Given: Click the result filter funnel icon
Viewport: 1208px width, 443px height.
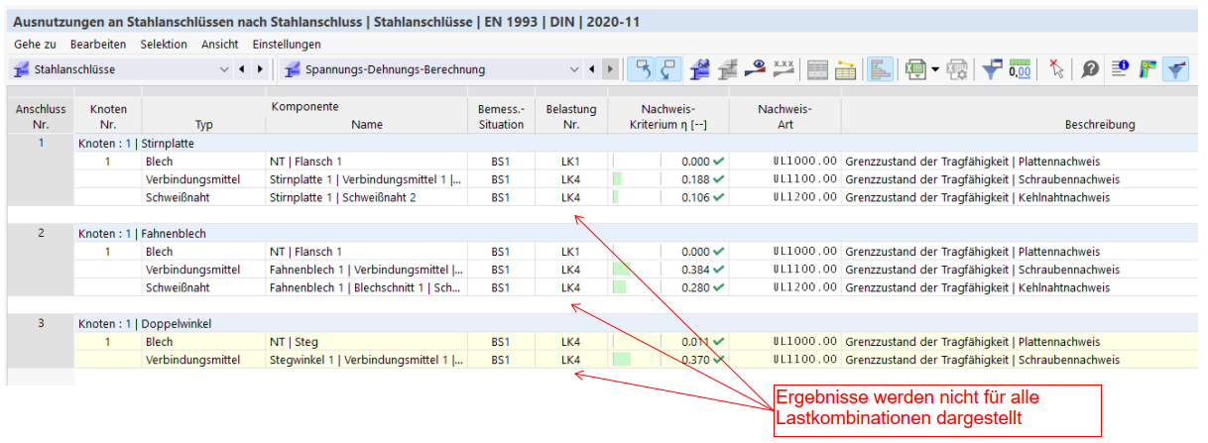Looking at the screenshot, I should (x=992, y=69).
